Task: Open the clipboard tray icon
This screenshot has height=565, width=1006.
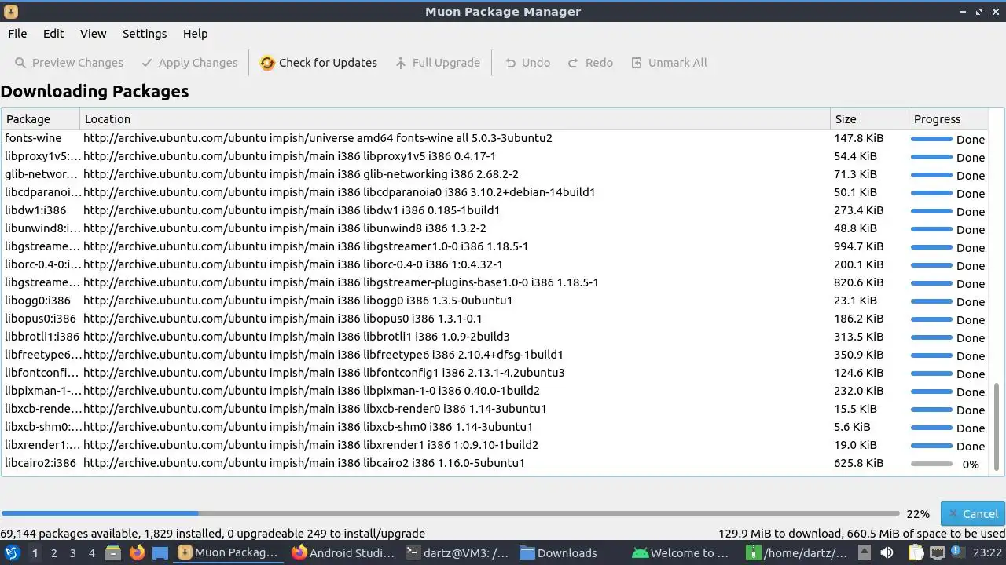Action: tap(914, 552)
